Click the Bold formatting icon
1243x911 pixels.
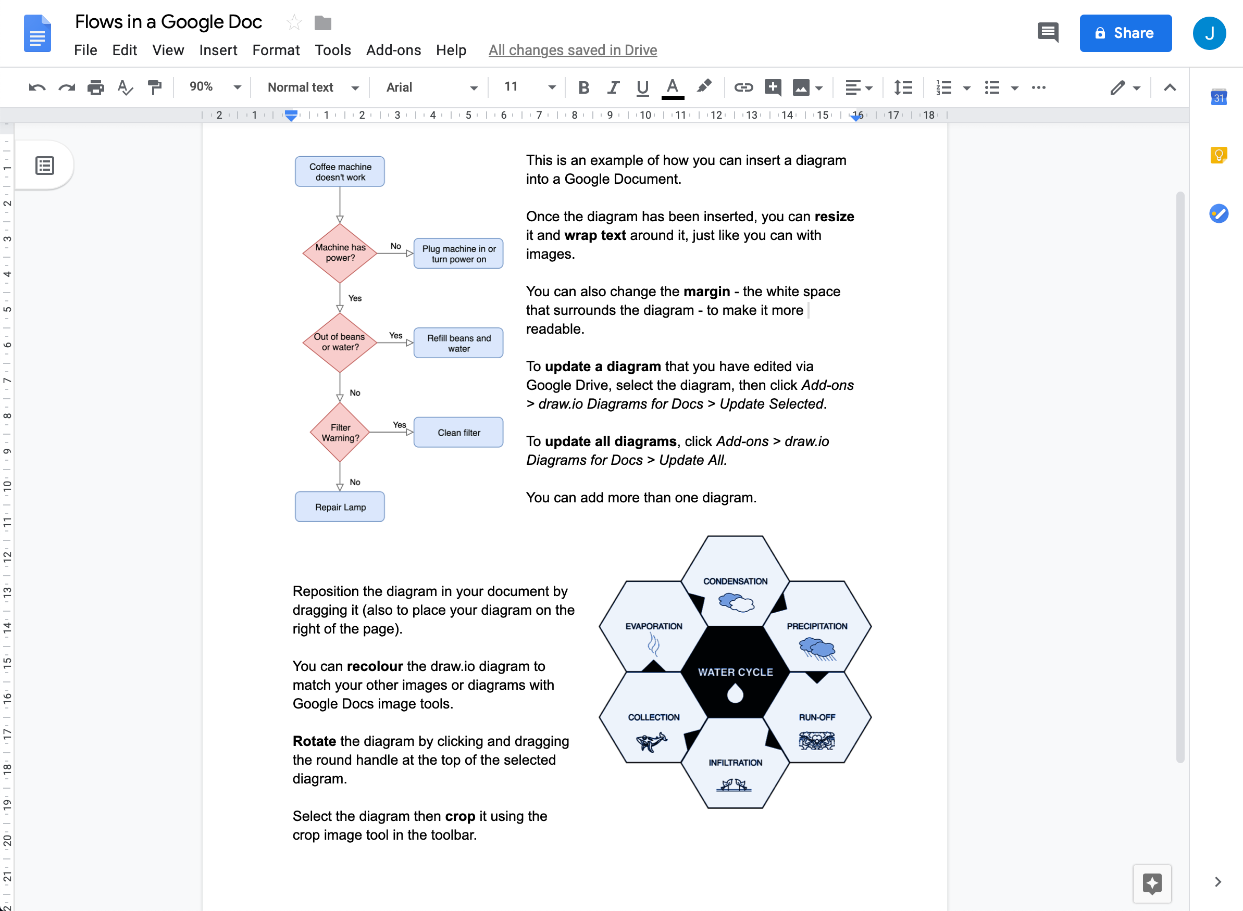(582, 88)
